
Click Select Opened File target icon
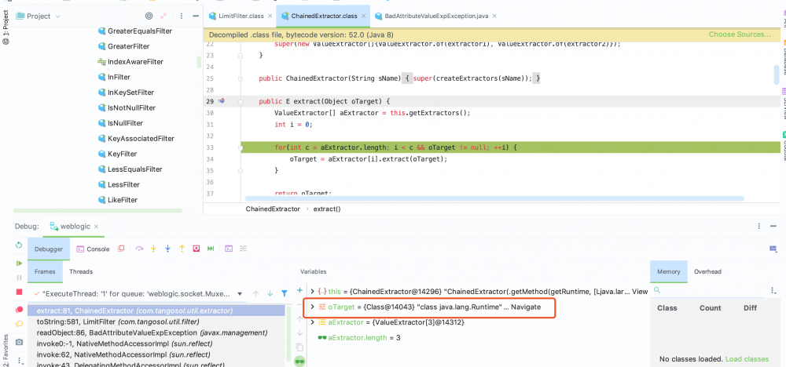(149, 16)
